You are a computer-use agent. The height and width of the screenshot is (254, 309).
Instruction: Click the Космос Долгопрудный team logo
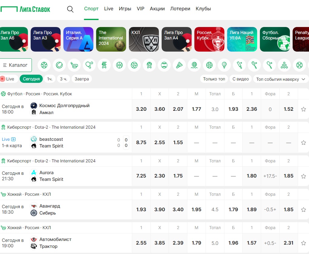click(x=34, y=106)
